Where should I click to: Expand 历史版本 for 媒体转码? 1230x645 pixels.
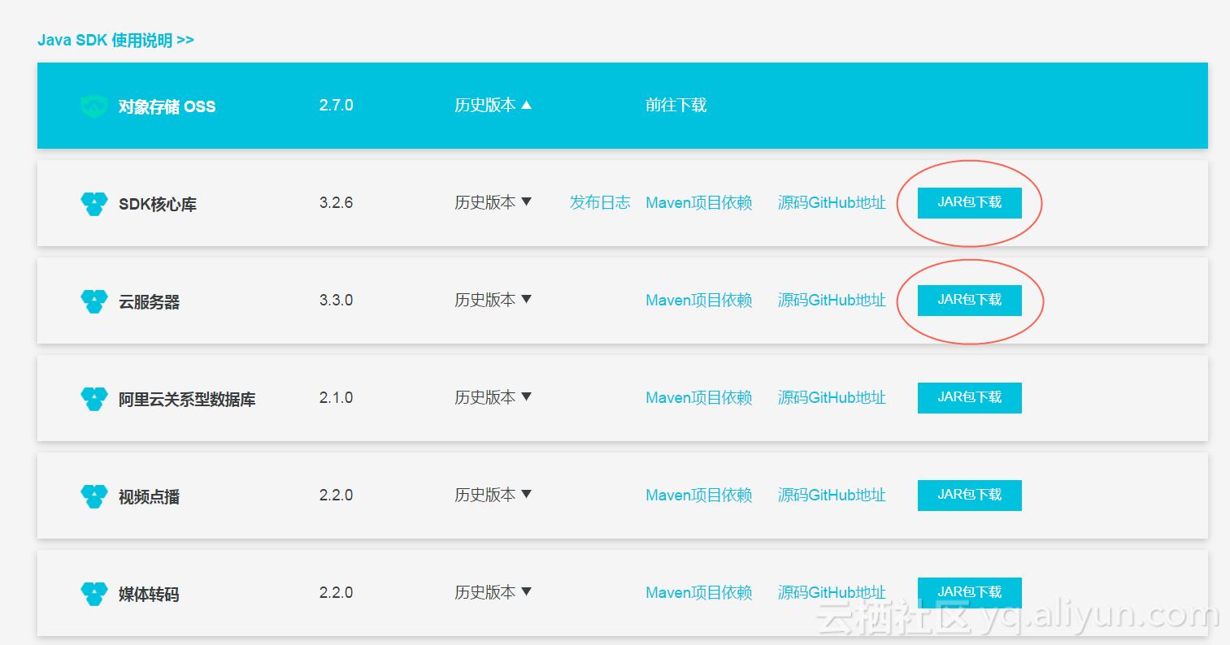(492, 592)
